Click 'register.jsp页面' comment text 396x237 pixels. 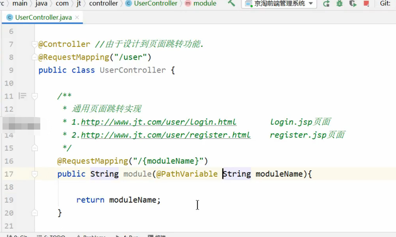307,135
